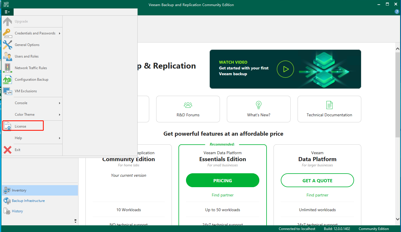Open Network Traffic Rules menu entry
This screenshot has height=232, width=401.
tap(32, 68)
